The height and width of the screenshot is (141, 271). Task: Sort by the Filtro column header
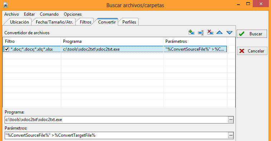pyautogui.click(x=32, y=41)
